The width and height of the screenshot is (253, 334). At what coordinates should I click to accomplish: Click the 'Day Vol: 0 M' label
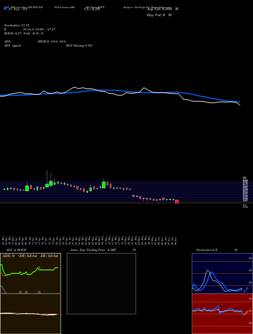[159, 15]
